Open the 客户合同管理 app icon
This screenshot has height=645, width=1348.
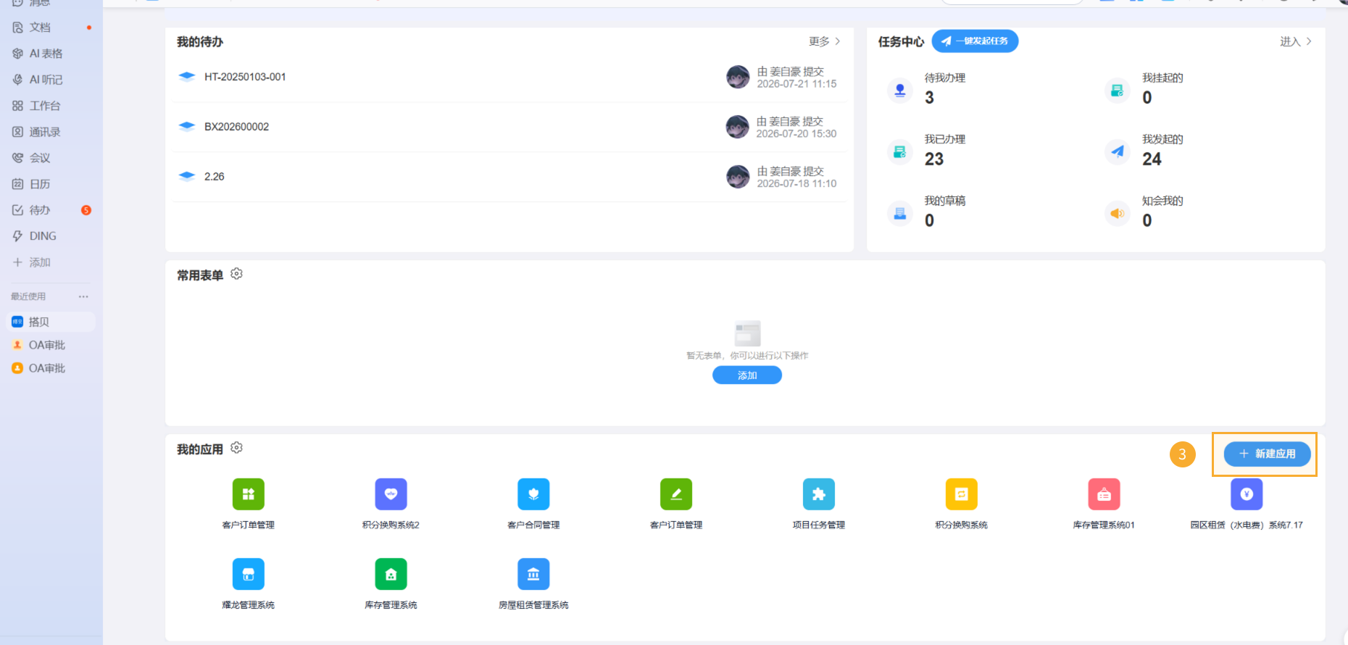tap(533, 494)
